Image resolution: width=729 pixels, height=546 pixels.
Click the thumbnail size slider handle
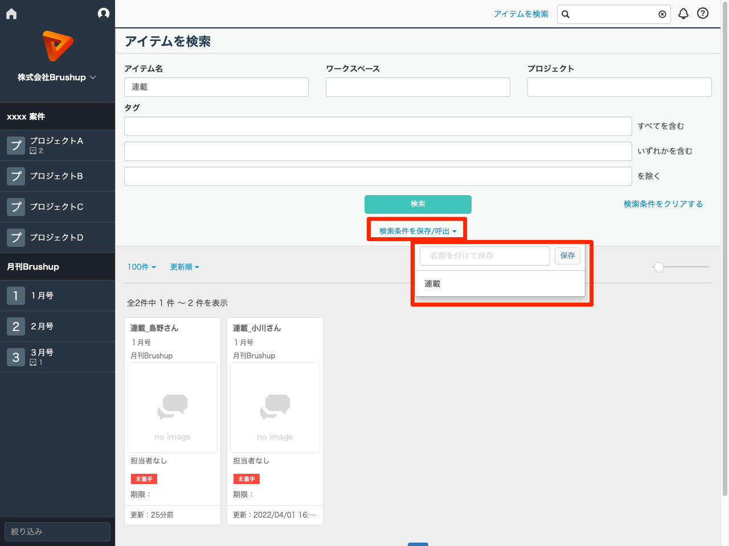pos(659,267)
